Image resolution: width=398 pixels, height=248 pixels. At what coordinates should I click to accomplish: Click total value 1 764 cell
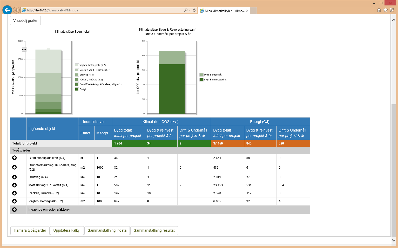[129, 143]
